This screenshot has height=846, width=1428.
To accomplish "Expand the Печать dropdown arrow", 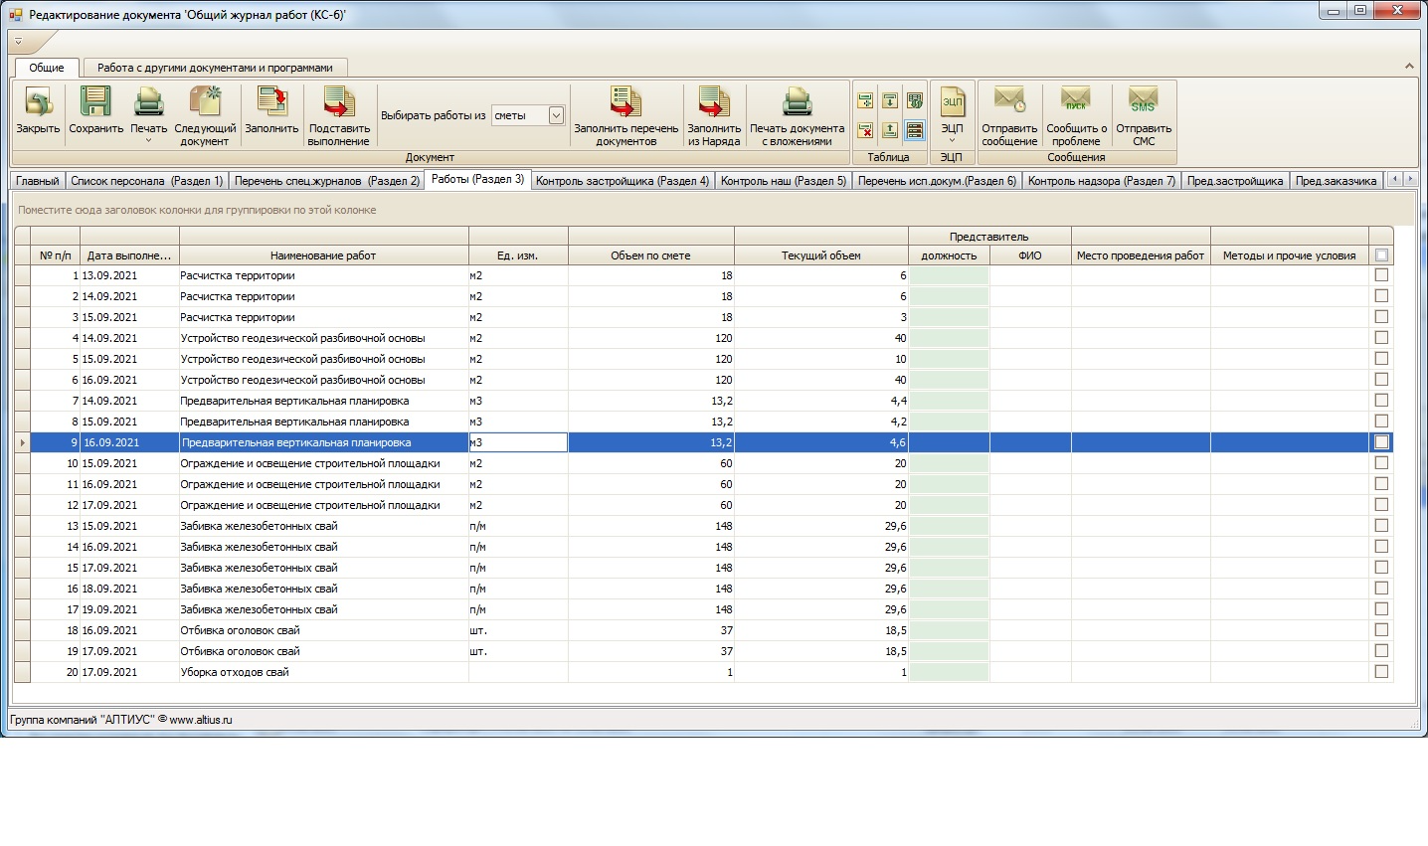I will click(x=148, y=140).
